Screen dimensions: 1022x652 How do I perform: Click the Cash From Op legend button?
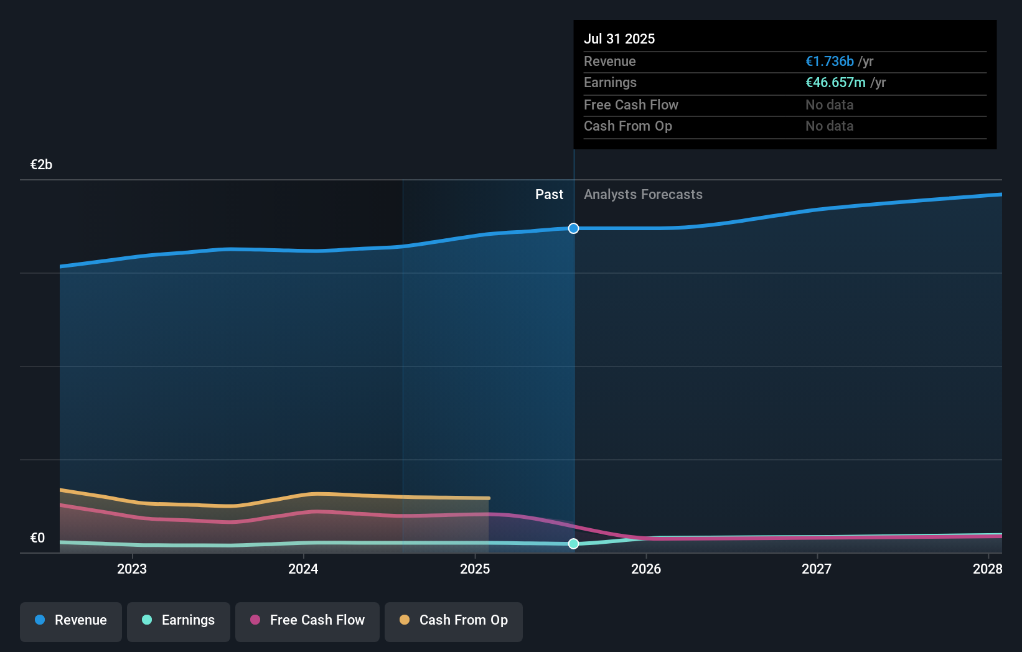[453, 620]
